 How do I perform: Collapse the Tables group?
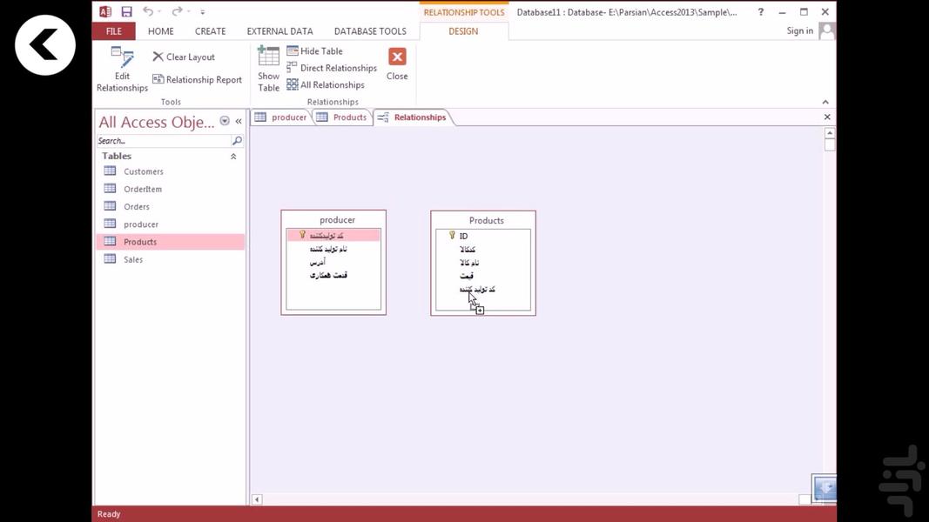232,156
